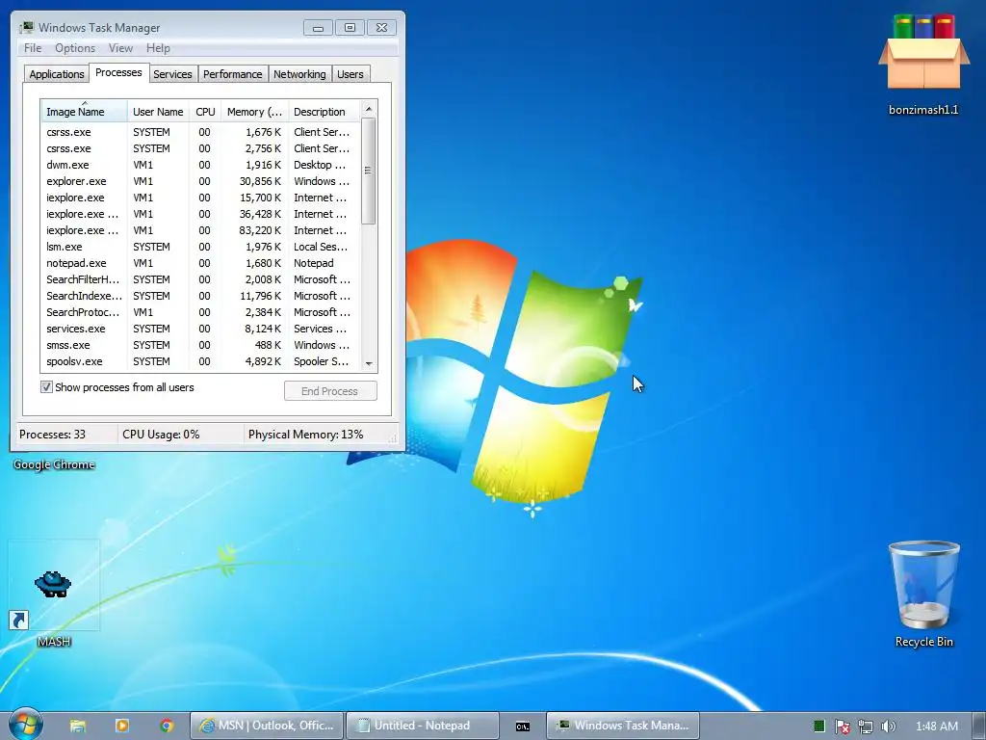
Task: Uncheck Show processes from all users
Action: [x=46, y=387]
